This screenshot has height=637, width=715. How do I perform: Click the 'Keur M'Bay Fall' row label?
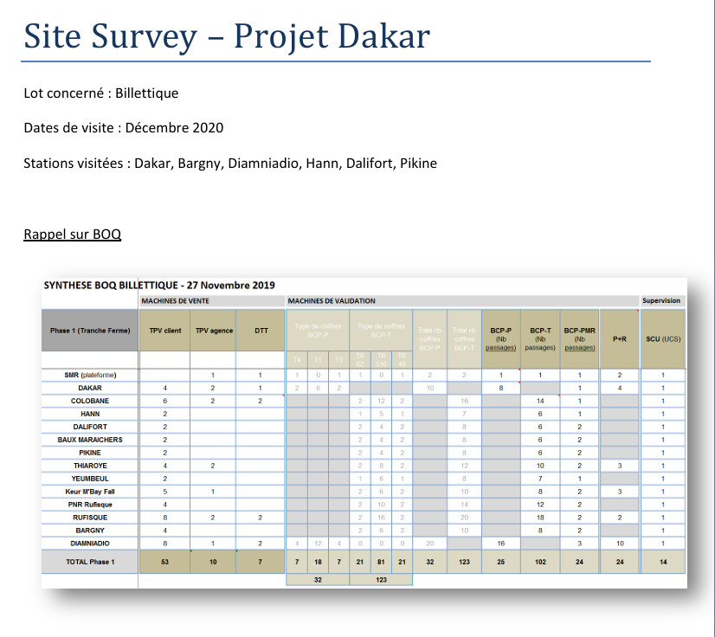pos(90,492)
